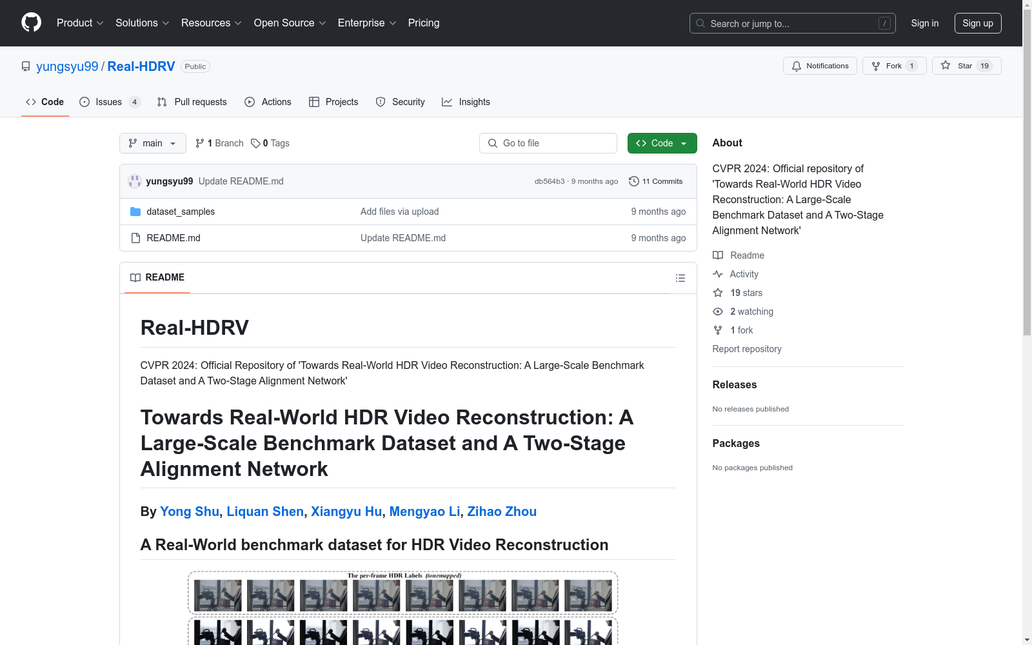Viewport: 1032px width, 645px height.
Task: Click the book icon on the README tab
Action: [x=135, y=277]
